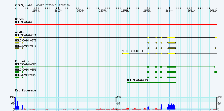This screenshot has width=224, height=111.
Task: Click the large green block of MELO3C014408P1
Action: (171, 72)
